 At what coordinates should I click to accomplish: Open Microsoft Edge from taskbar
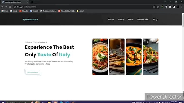point(61,102)
